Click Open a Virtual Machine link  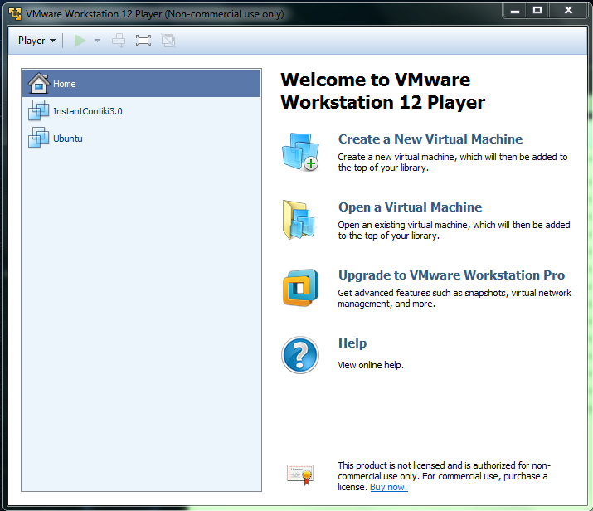410,207
